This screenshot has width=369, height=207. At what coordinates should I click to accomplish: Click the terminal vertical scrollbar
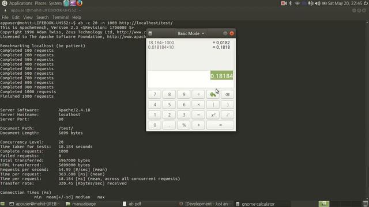367,110
